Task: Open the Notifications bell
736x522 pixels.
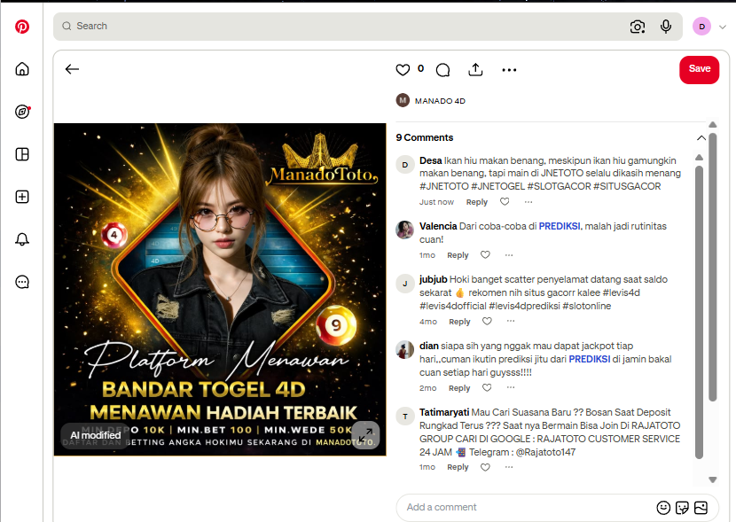Action: 22,239
